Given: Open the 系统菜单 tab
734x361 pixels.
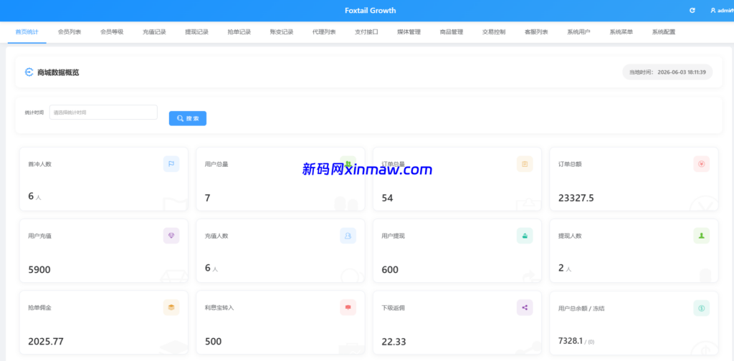Looking at the screenshot, I should (x=621, y=32).
